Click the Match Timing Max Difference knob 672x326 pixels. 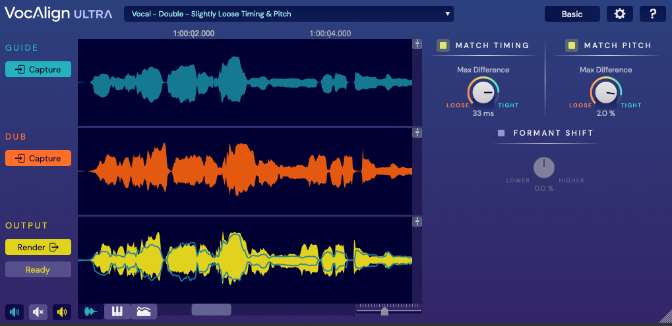[483, 92]
